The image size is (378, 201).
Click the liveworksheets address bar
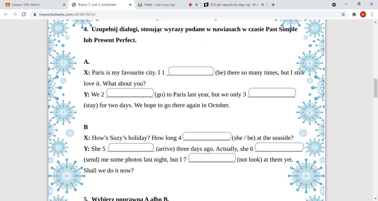tap(188, 14)
